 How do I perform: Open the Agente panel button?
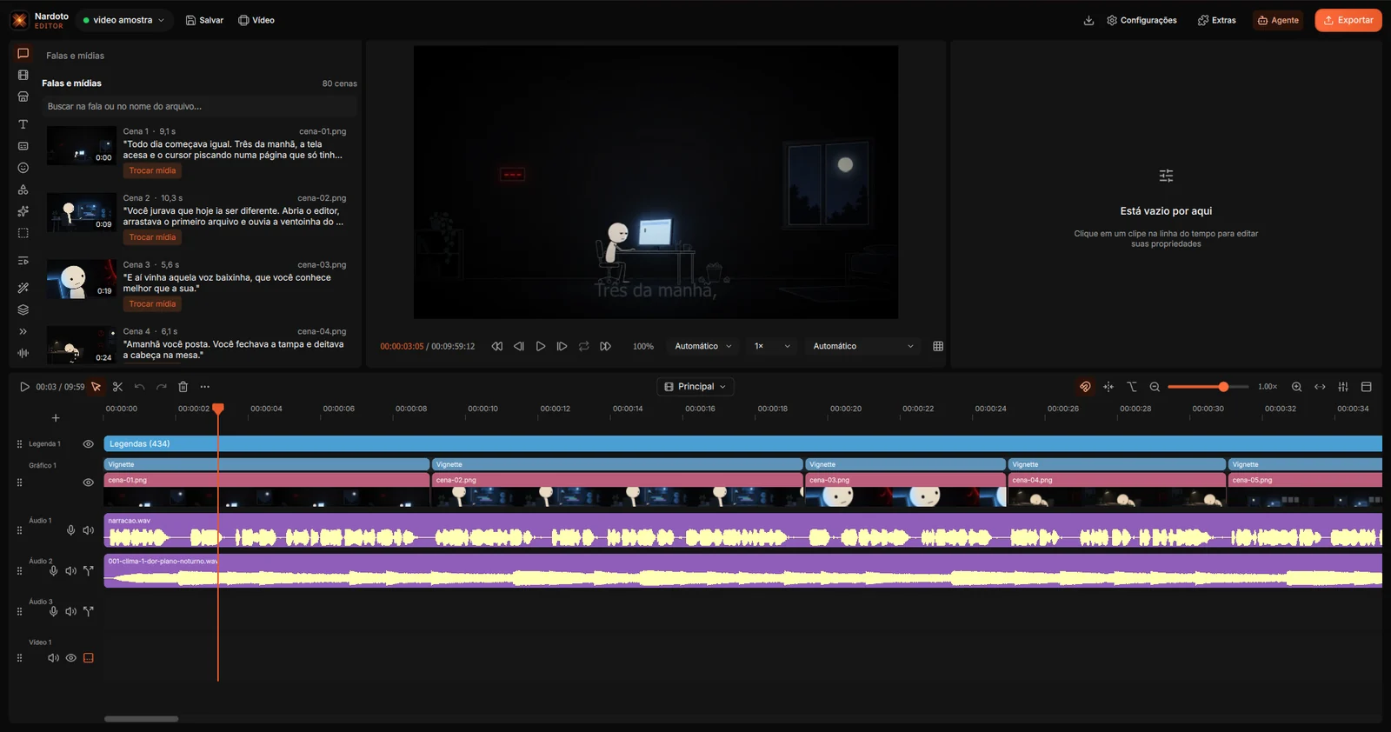click(x=1278, y=20)
